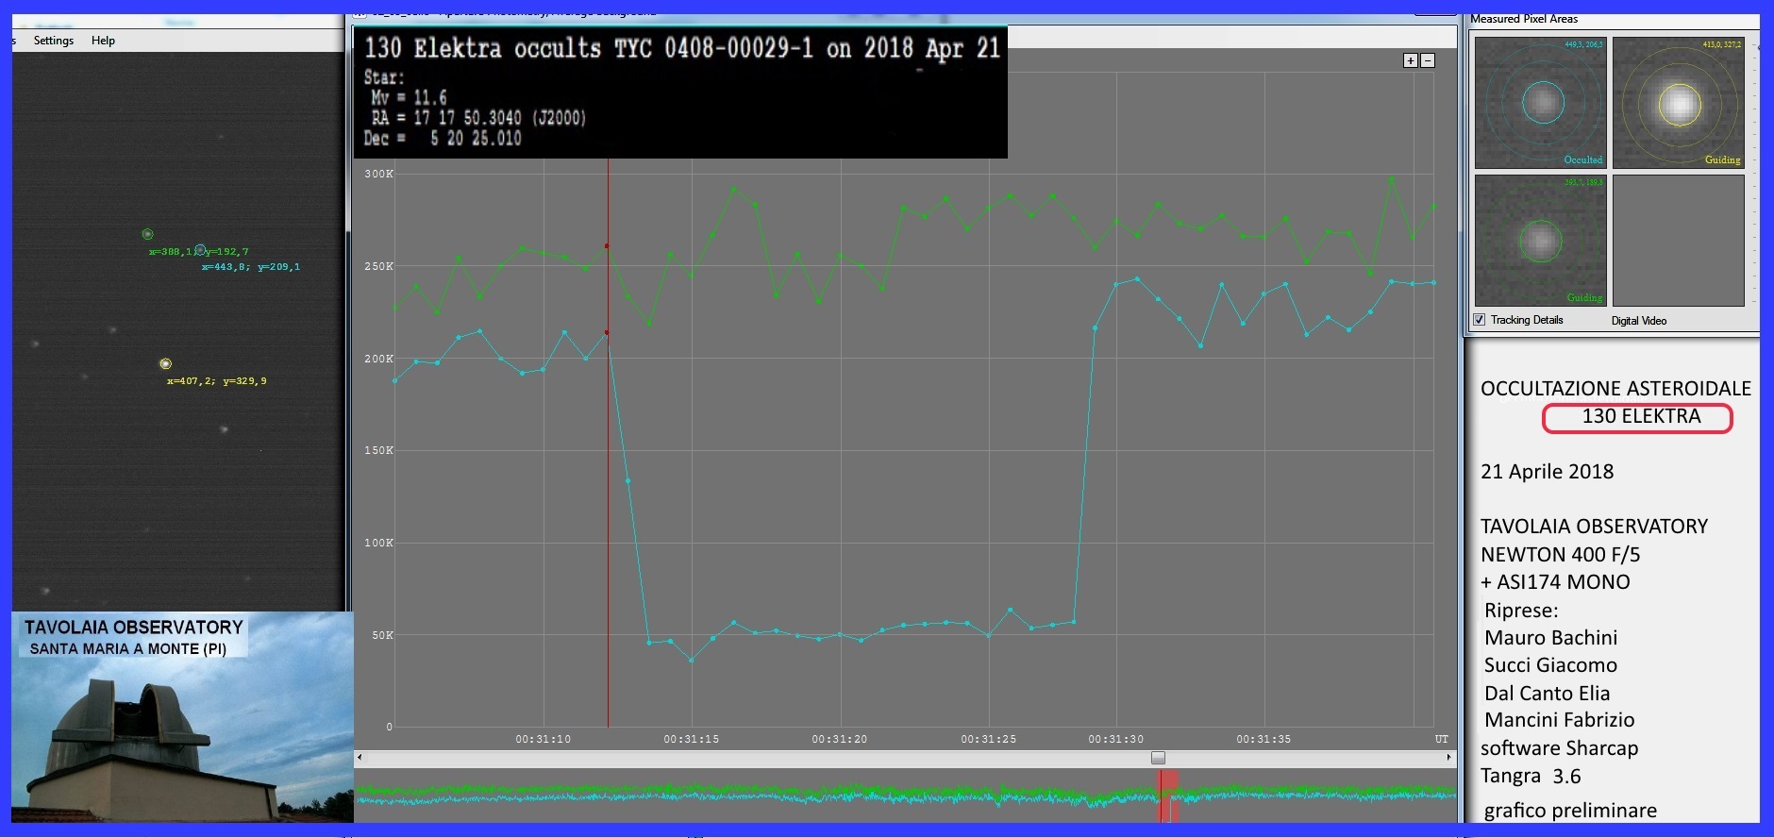
Task: Click the 00:31:30 time axis label
Action: pos(1115,739)
